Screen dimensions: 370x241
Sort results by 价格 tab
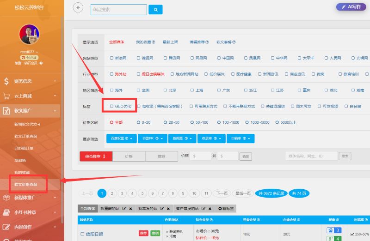[x=129, y=156]
